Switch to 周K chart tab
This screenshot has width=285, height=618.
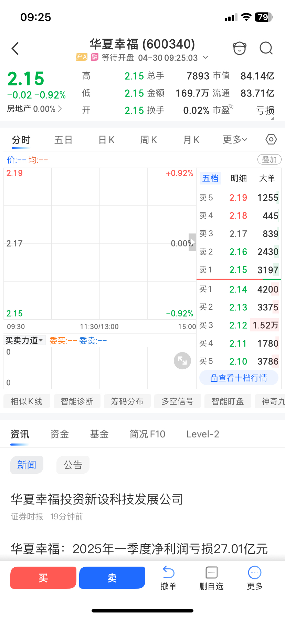(x=149, y=140)
